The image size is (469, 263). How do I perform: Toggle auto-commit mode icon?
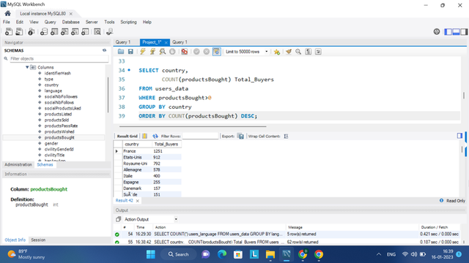tap(217, 52)
